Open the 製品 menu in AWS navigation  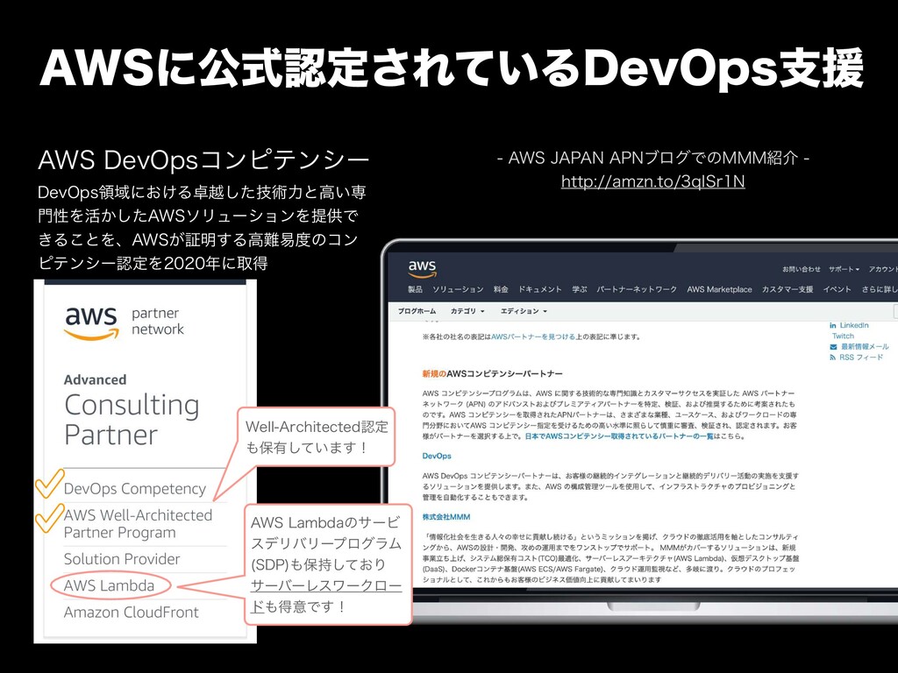tap(415, 289)
